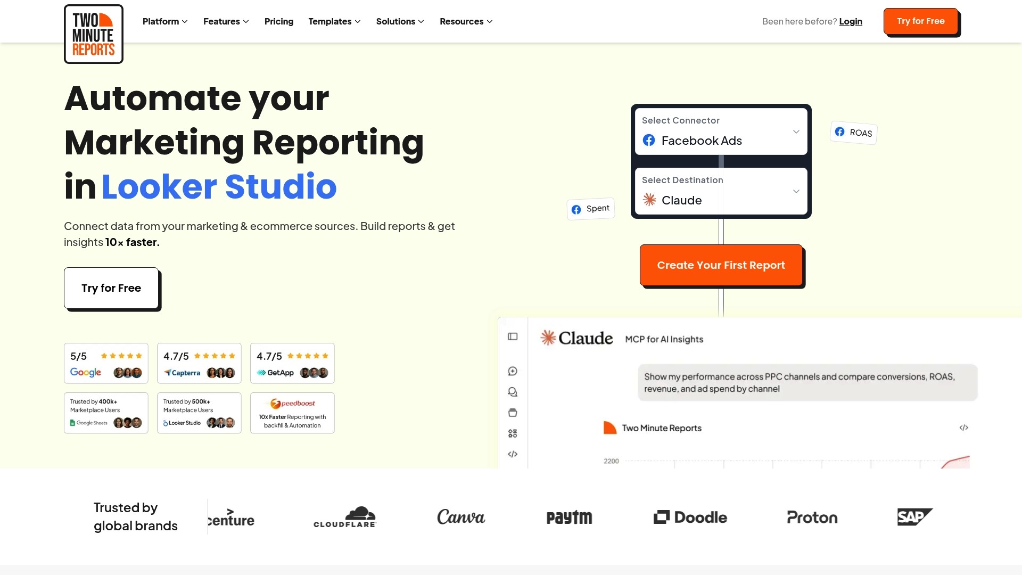Click the Paytm brand logo
The image size is (1022, 575).
(569, 517)
